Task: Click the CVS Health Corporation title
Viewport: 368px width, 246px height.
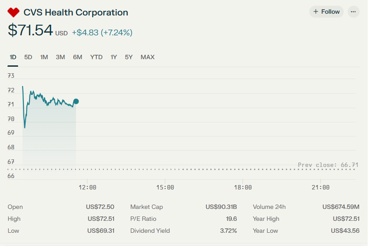Action: coord(76,12)
